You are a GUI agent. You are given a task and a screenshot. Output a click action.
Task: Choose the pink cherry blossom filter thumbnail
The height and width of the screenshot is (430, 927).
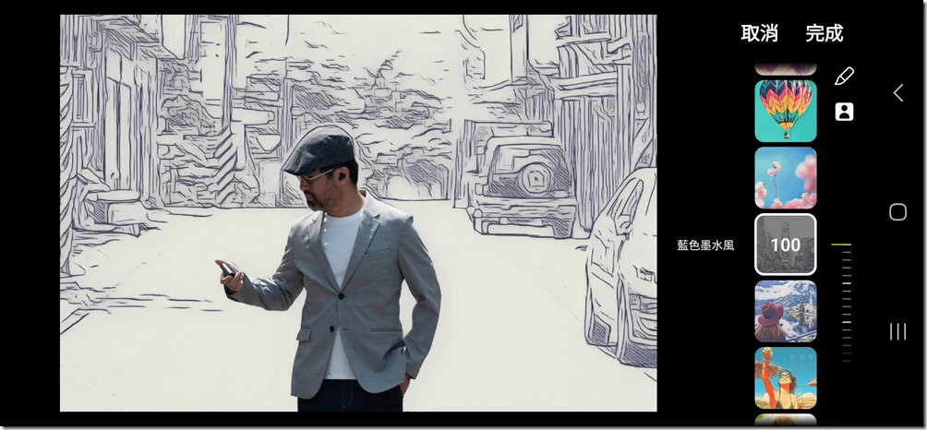pos(786,178)
